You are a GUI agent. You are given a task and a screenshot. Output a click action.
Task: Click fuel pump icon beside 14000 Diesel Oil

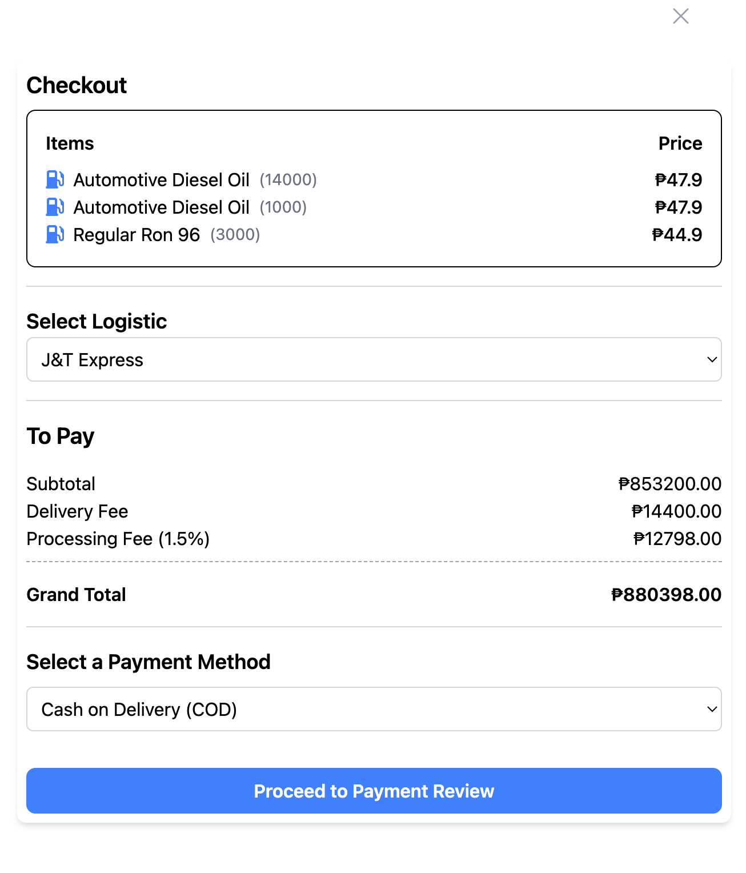point(55,179)
